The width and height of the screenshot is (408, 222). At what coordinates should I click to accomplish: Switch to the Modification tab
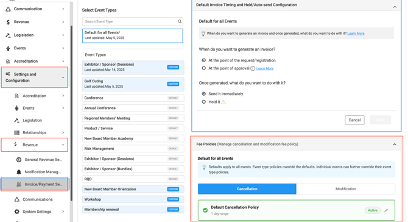345,189
